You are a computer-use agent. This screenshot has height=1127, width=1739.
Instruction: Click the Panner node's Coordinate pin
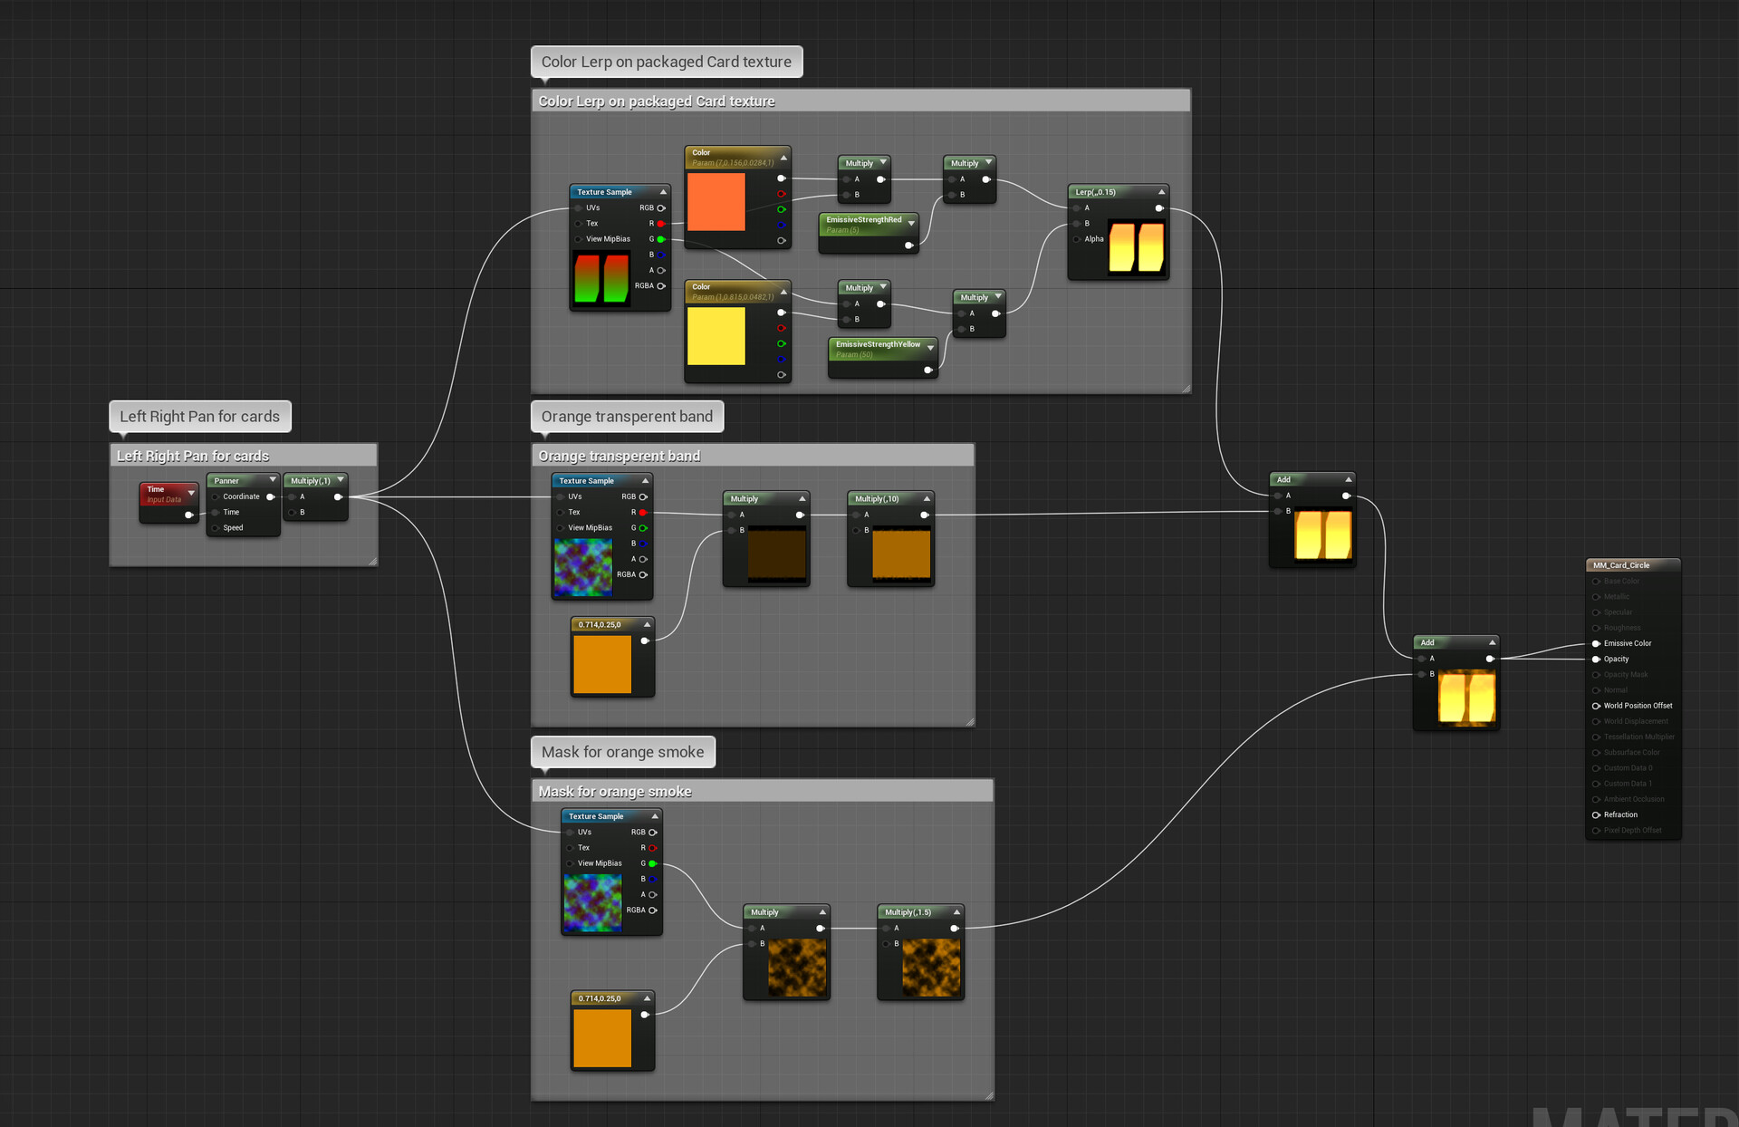click(x=216, y=496)
